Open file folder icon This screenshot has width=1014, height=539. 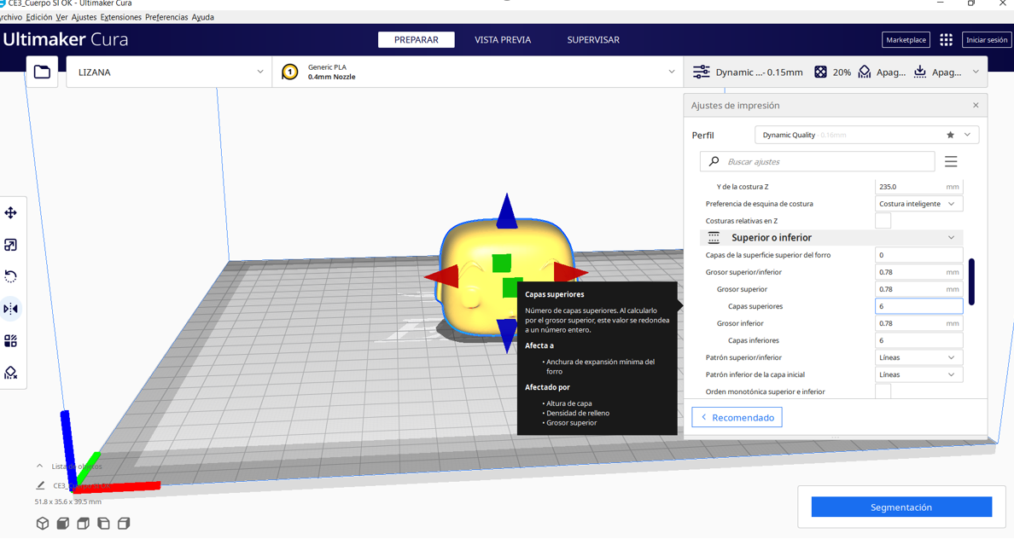tap(42, 72)
